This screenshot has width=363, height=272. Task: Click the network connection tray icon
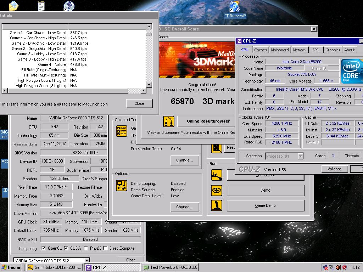325,267
